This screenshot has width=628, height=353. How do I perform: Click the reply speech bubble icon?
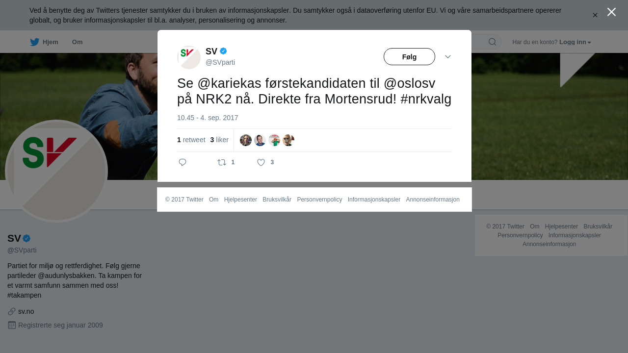(x=183, y=162)
